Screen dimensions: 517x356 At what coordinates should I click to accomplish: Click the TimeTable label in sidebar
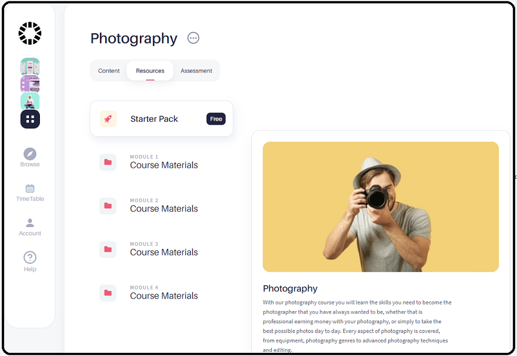pyautogui.click(x=30, y=199)
